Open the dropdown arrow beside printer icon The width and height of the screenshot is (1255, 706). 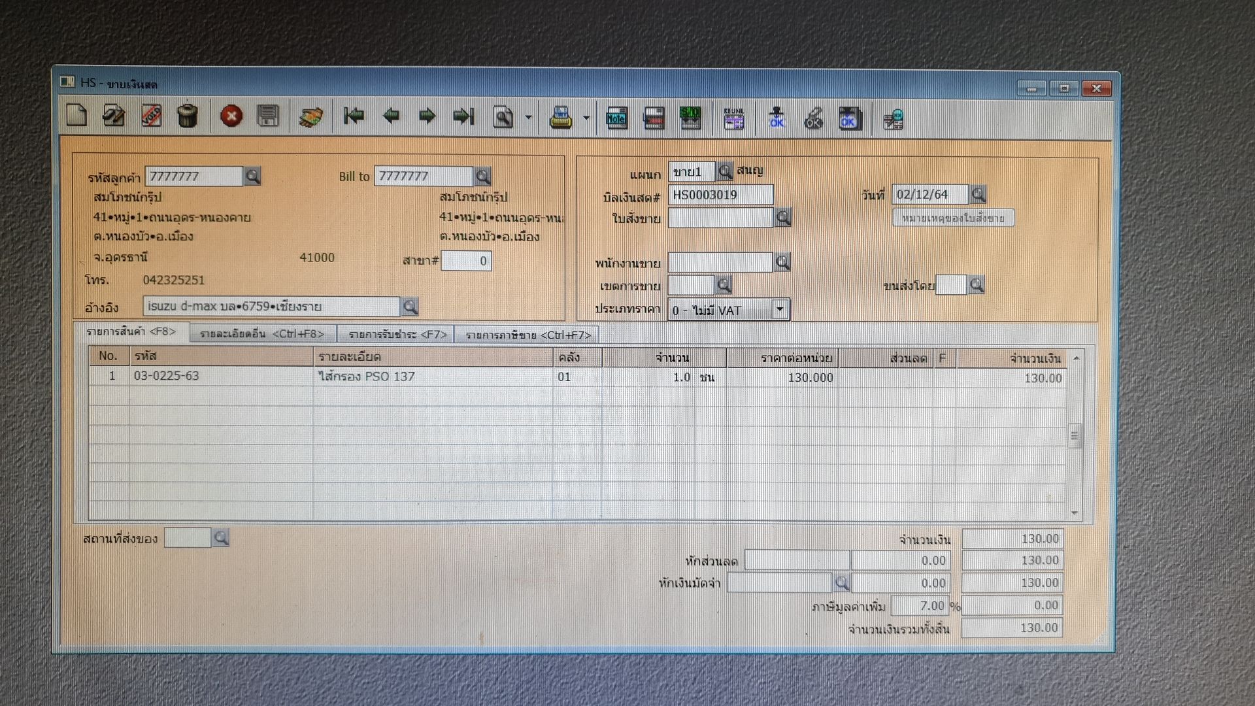point(586,118)
